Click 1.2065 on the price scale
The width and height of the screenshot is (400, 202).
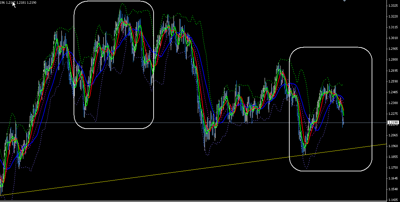click(x=393, y=135)
